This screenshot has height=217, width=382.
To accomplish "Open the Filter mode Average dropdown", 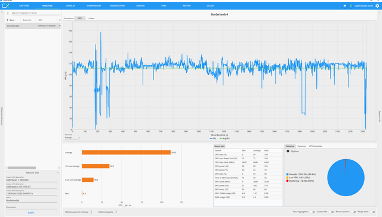I will pyautogui.click(x=72, y=138).
